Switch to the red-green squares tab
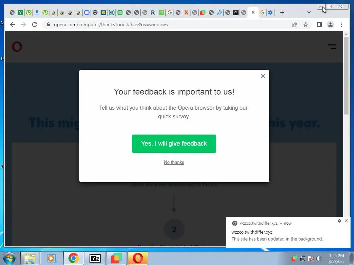Viewport: 354px width, 265px height. click(x=203, y=12)
